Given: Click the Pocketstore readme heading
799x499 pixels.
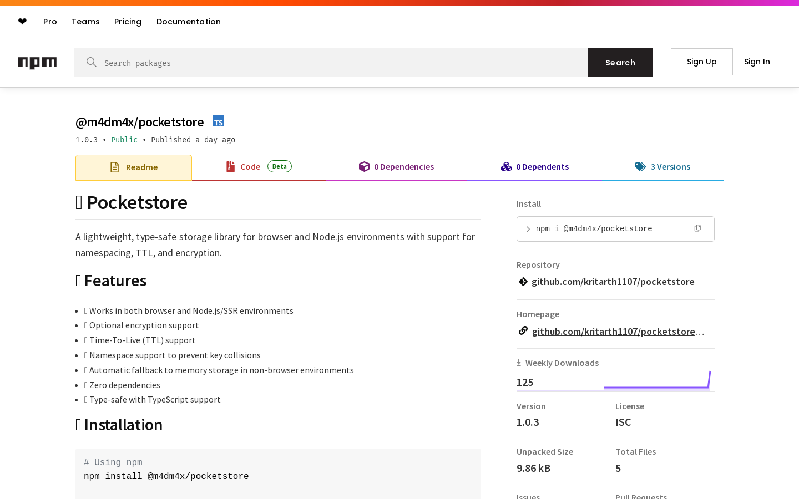Looking at the screenshot, I should pos(132,202).
